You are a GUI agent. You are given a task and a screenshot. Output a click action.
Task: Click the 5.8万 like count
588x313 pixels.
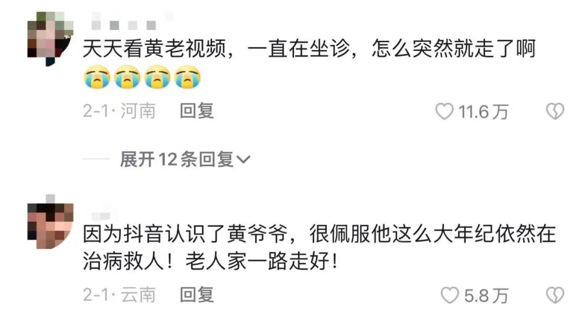pyautogui.click(x=486, y=296)
